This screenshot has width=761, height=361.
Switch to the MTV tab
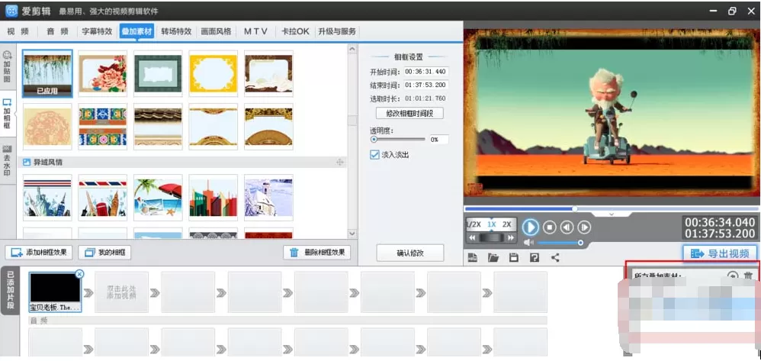click(x=255, y=31)
